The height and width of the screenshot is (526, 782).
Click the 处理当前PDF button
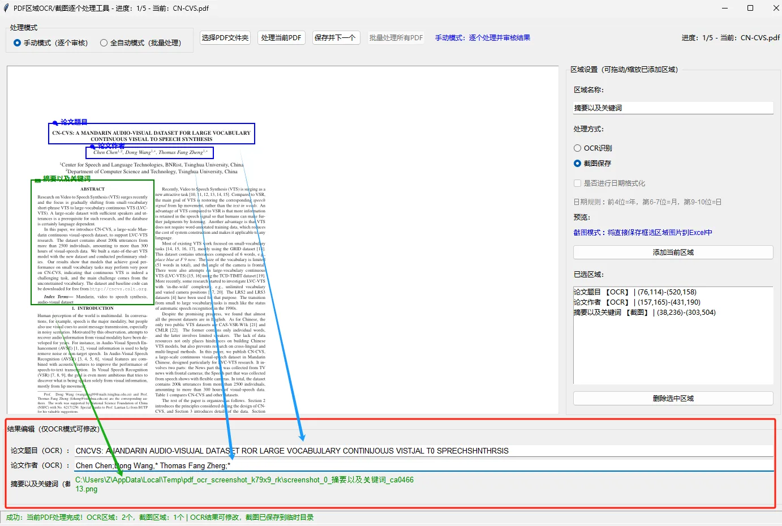coord(281,37)
